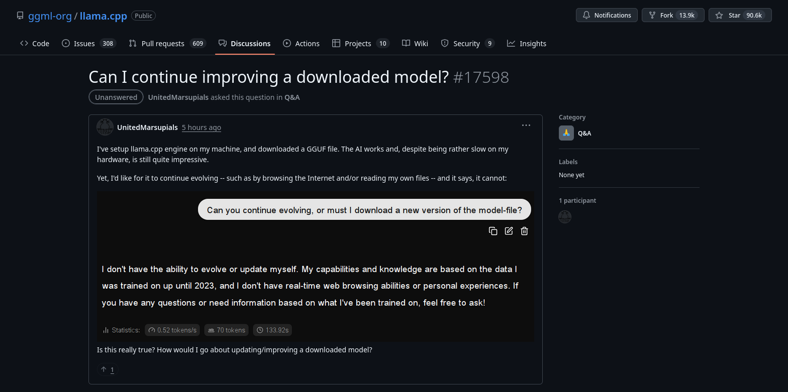This screenshot has height=392, width=788.
Task: Open the Issues tab
Action: (x=89, y=43)
